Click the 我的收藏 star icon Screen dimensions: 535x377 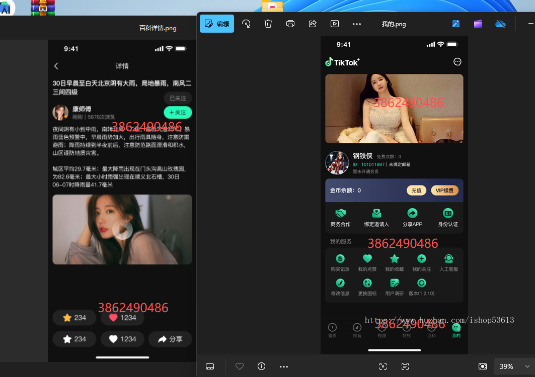click(395, 259)
